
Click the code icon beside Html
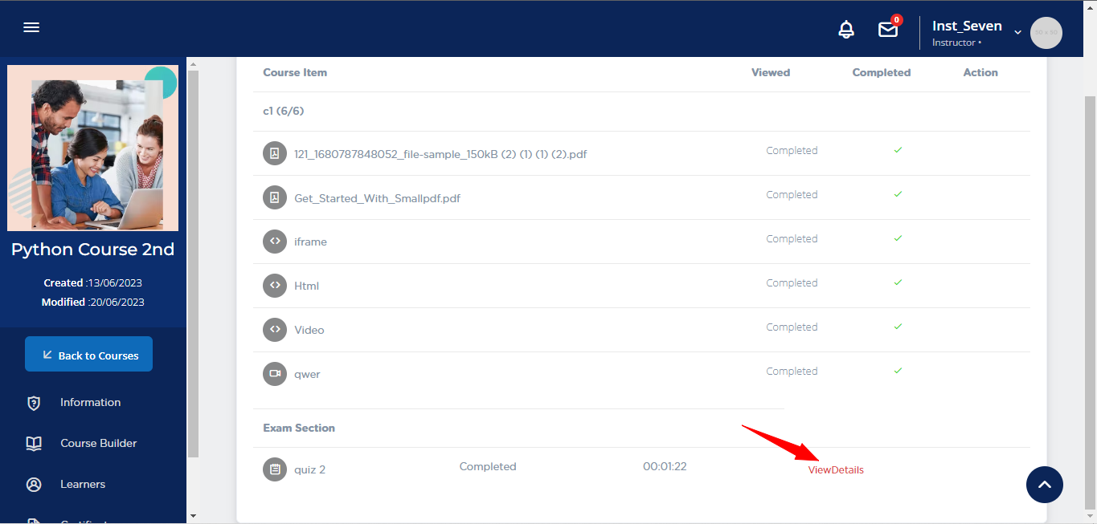(x=275, y=286)
